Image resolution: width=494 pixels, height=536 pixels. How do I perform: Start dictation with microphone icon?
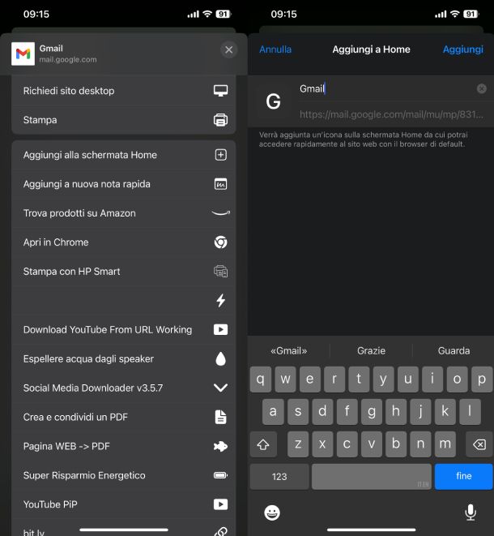click(471, 512)
